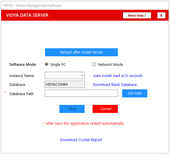Image resolution: width=170 pixels, height=154 pixels.
Task: Choose the Network Mode radio option
Action: click(x=94, y=64)
